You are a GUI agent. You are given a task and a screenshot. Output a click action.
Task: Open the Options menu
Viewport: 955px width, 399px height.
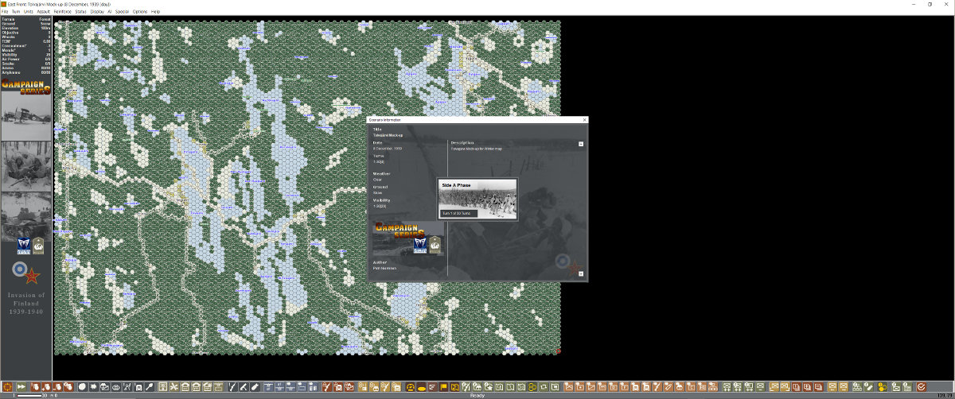tap(140, 12)
